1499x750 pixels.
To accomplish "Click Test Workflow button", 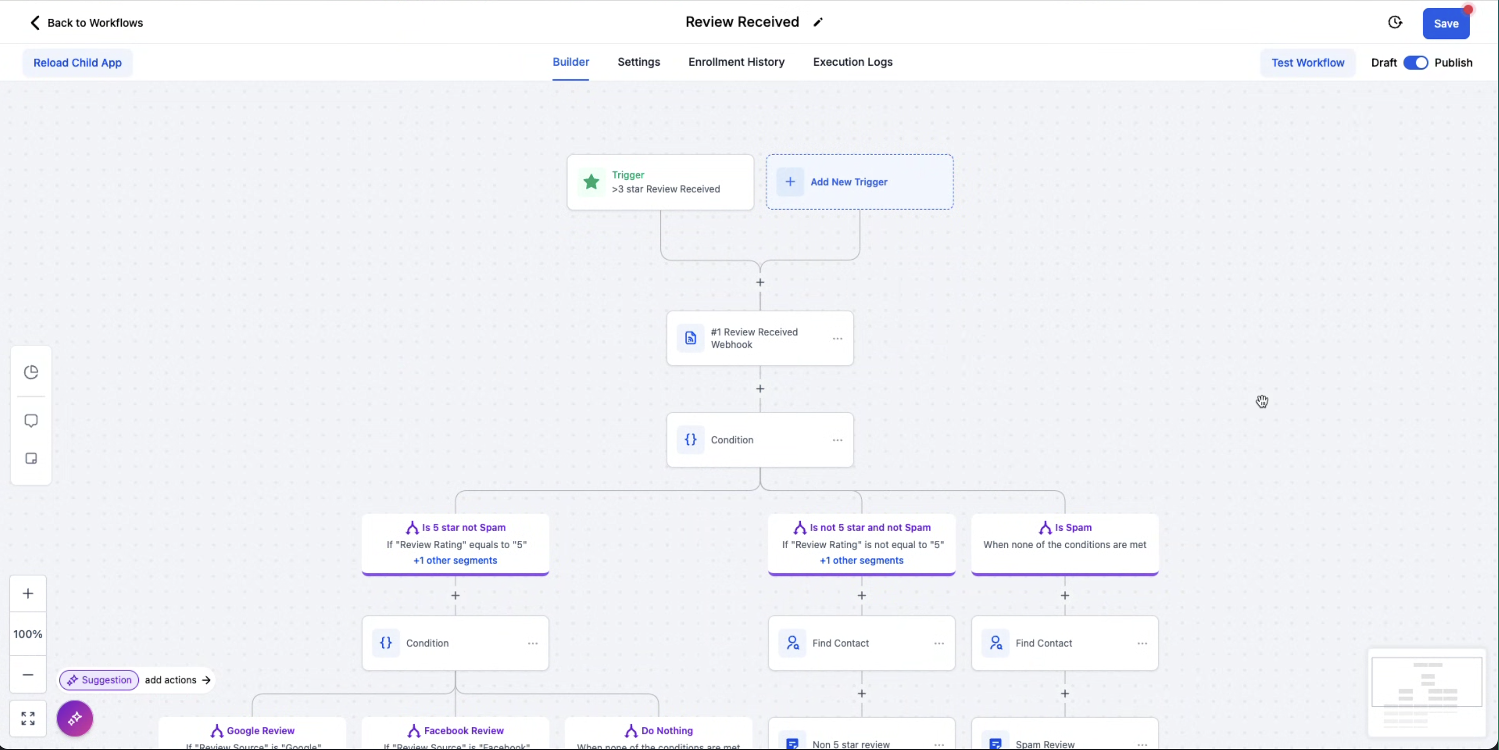I will [1308, 63].
